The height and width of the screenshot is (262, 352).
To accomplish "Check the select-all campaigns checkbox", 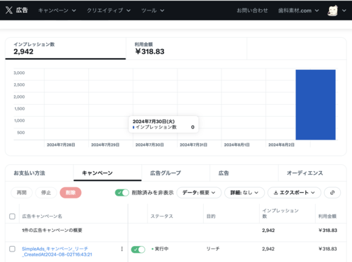I will [x=13, y=217].
